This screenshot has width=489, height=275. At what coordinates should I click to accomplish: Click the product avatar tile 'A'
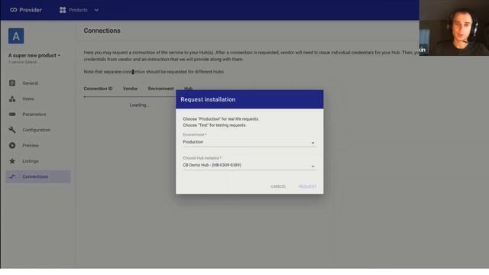coord(16,36)
